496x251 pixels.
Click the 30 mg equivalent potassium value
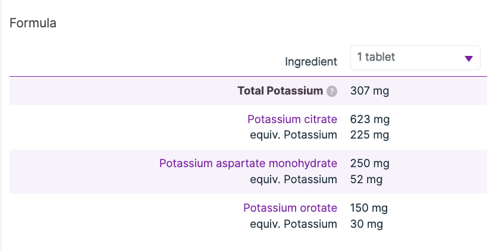366,224
